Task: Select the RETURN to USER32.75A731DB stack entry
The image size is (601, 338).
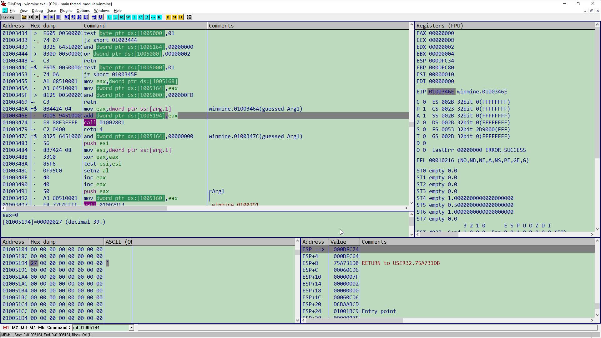Action: point(400,263)
